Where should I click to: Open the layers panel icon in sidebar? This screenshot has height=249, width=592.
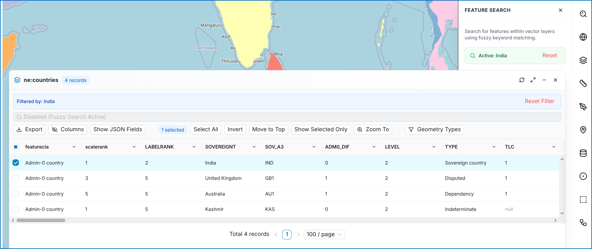click(x=583, y=60)
